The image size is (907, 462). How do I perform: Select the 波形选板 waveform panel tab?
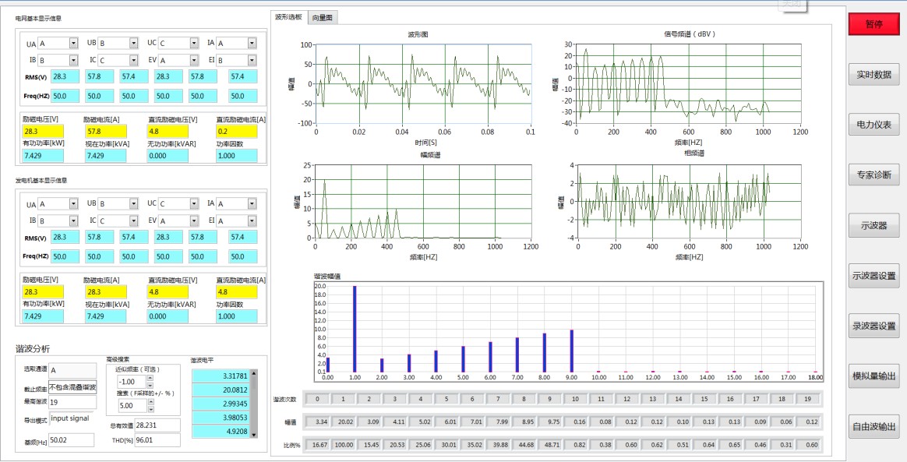(x=288, y=17)
